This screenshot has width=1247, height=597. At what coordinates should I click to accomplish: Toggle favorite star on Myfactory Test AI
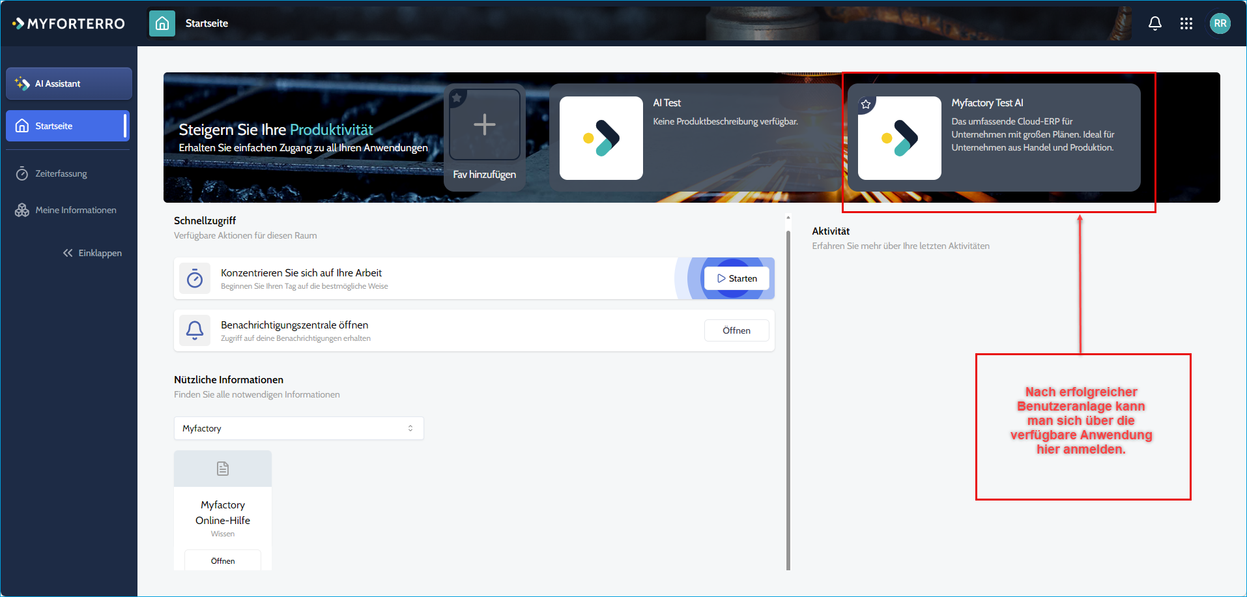click(866, 104)
